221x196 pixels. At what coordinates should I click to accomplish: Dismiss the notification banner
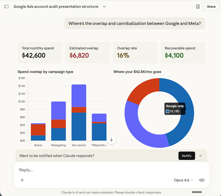coord(200,156)
